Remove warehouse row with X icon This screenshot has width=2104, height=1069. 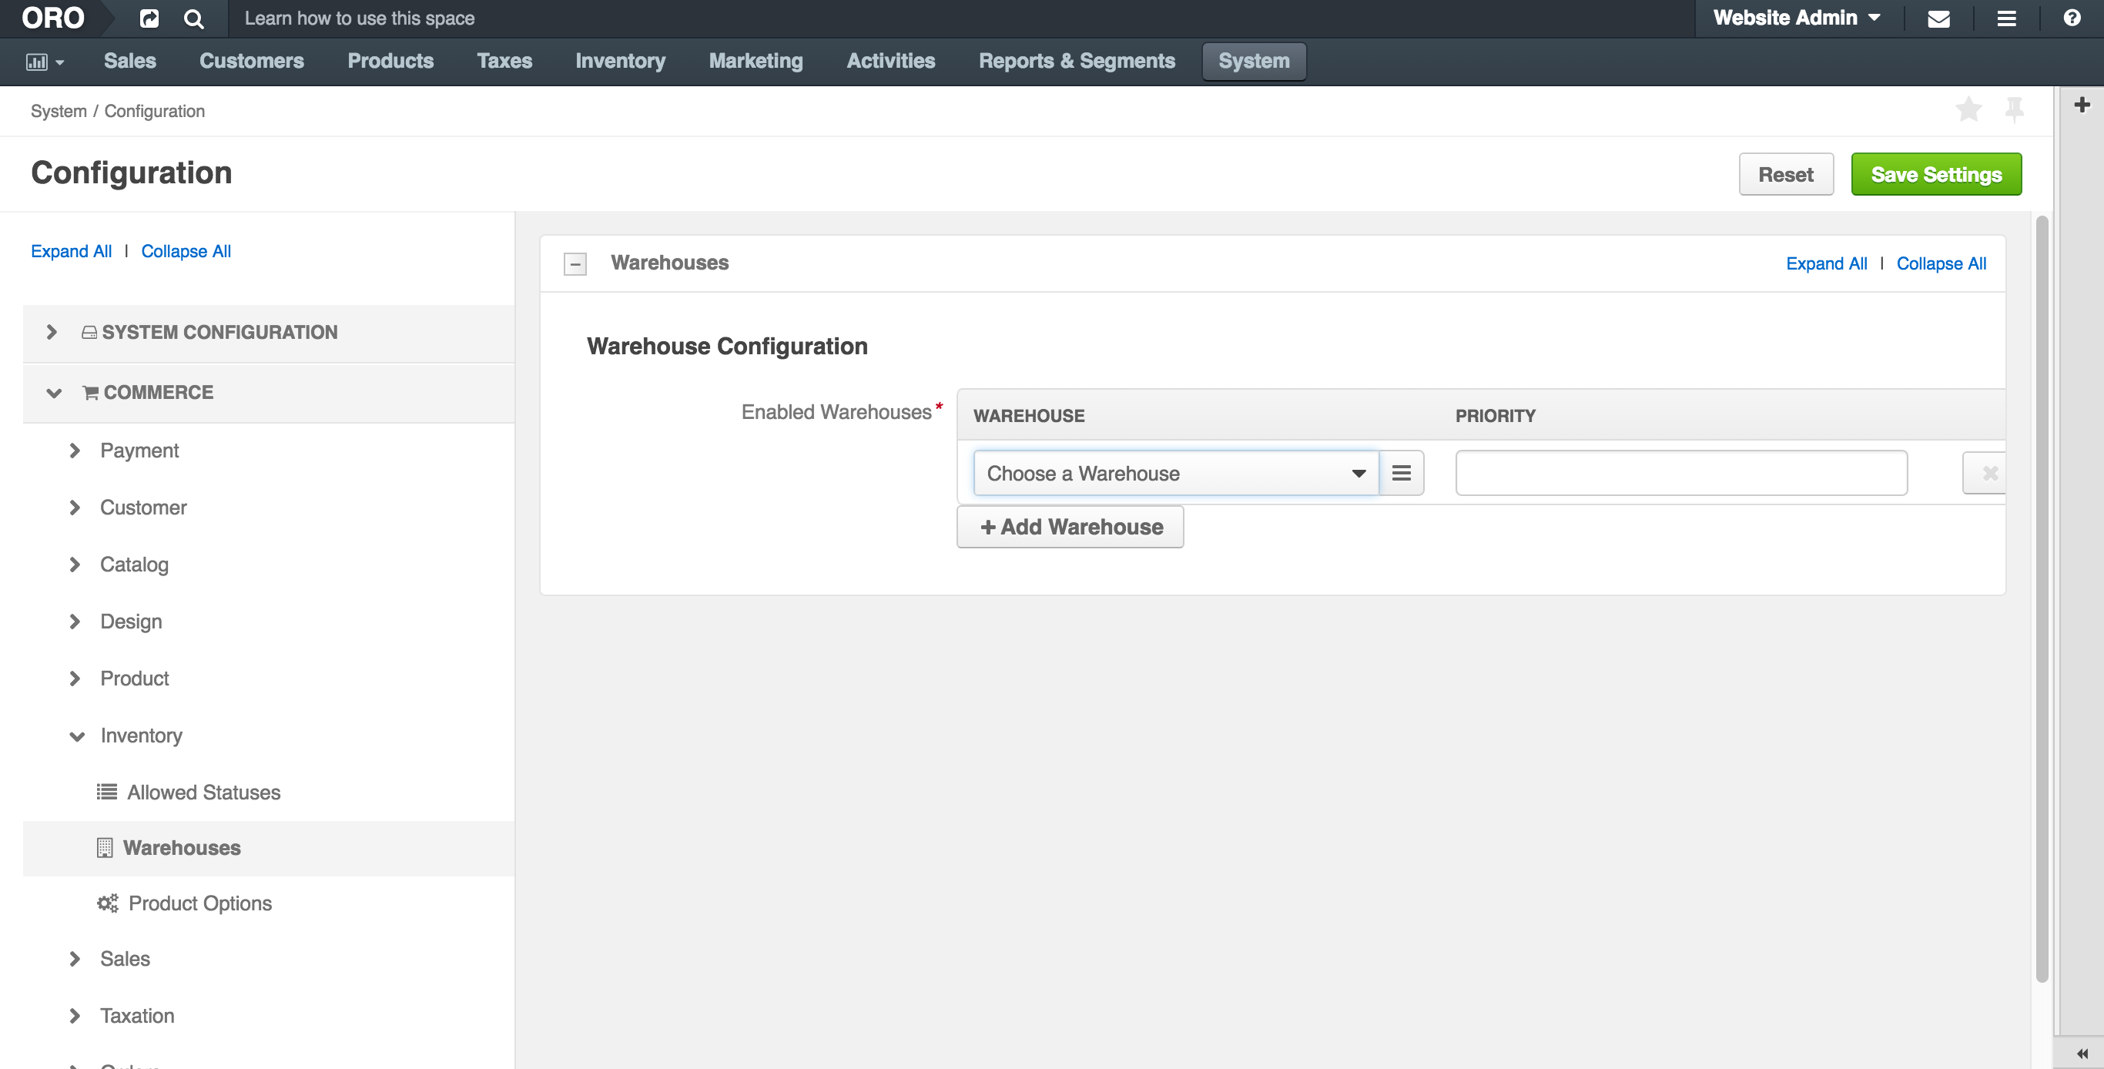(x=1985, y=473)
